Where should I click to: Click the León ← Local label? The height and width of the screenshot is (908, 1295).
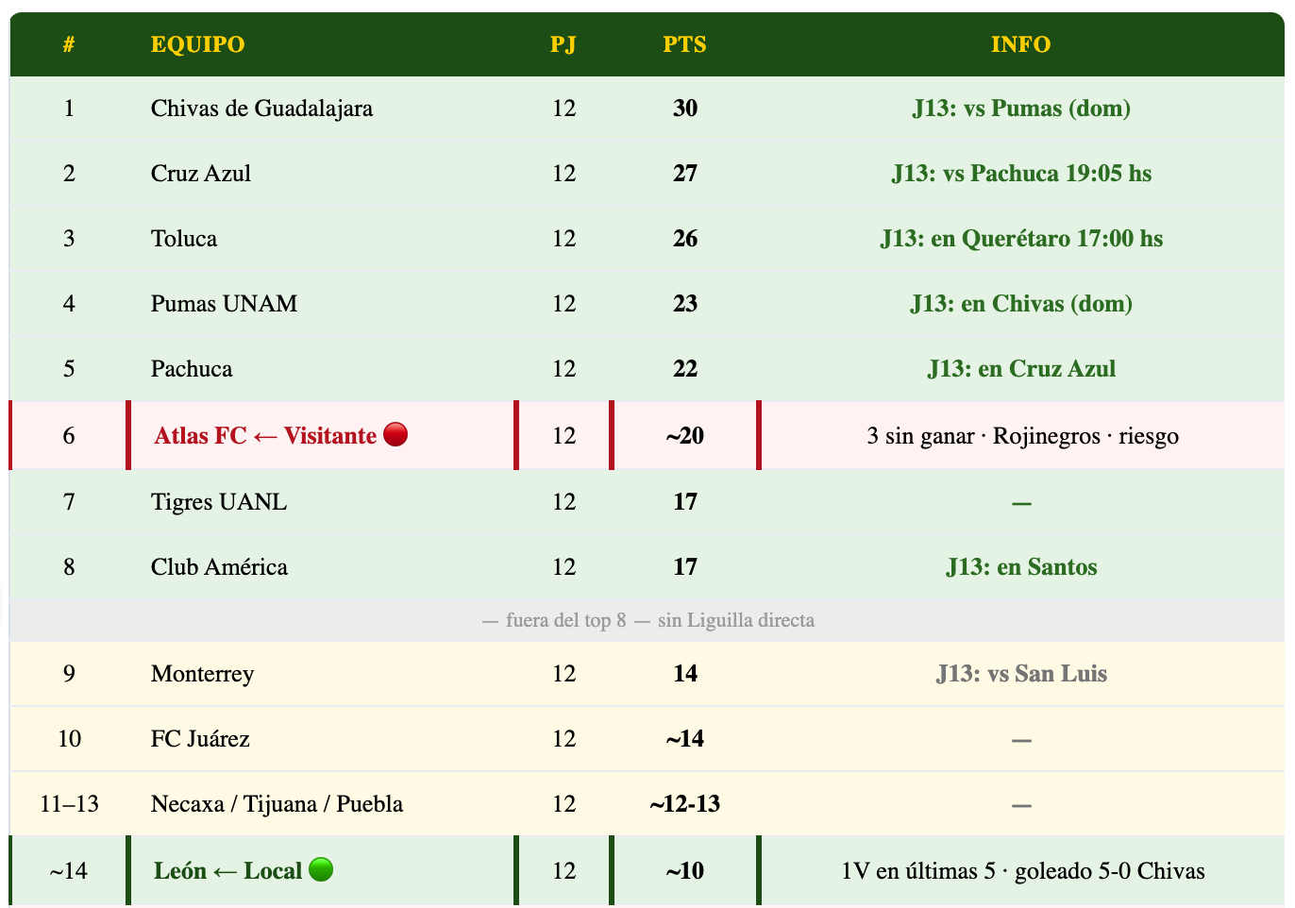(227, 870)
